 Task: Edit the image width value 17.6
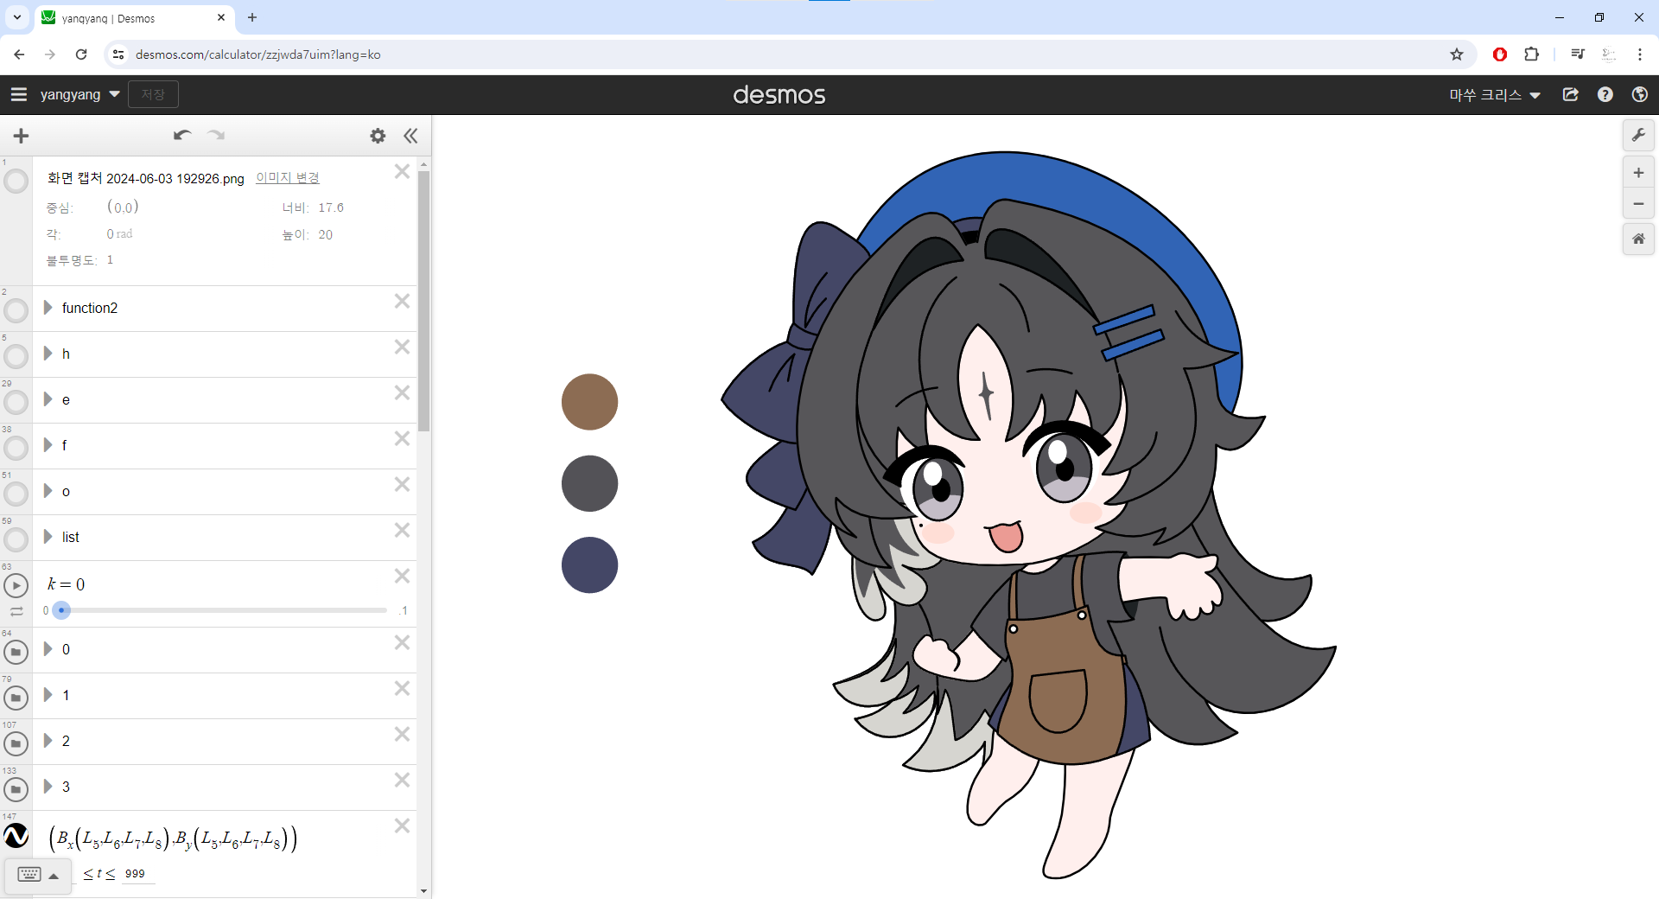coord(331,207)
